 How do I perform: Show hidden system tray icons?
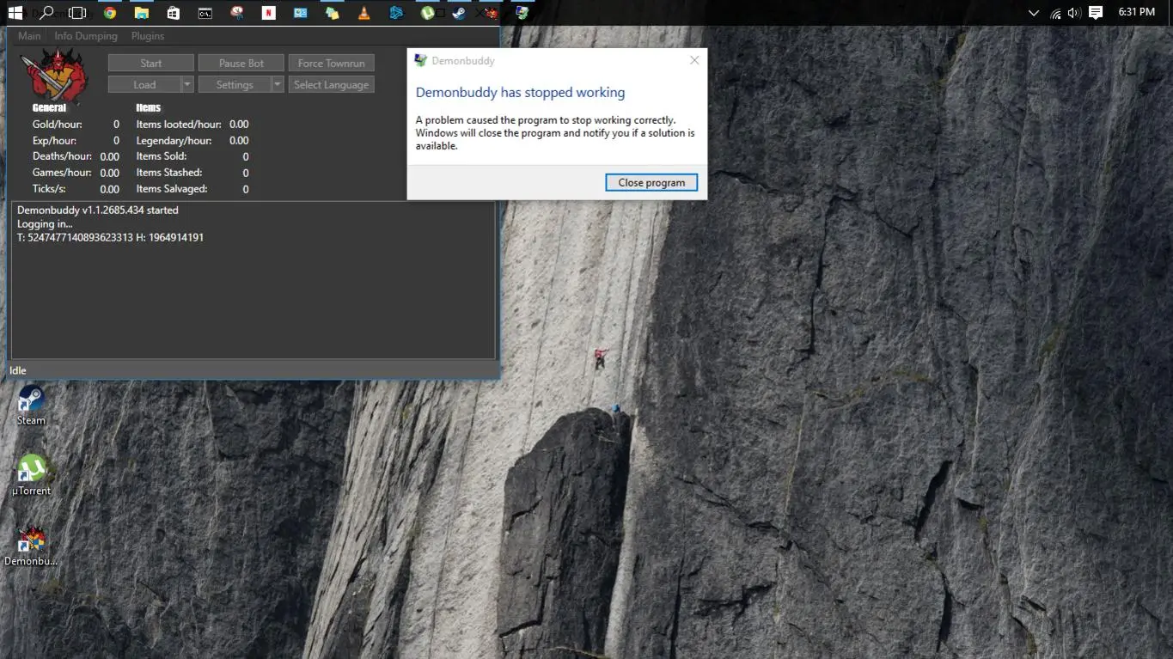tap(1033, 13)
